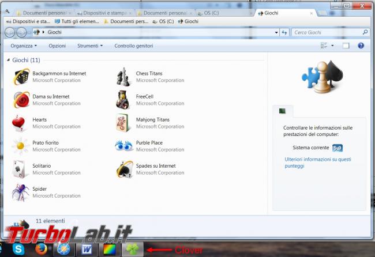Screen dimensions: 375x257
Task: Open view options dropdown arrow
Action: [x=332, y=46]
